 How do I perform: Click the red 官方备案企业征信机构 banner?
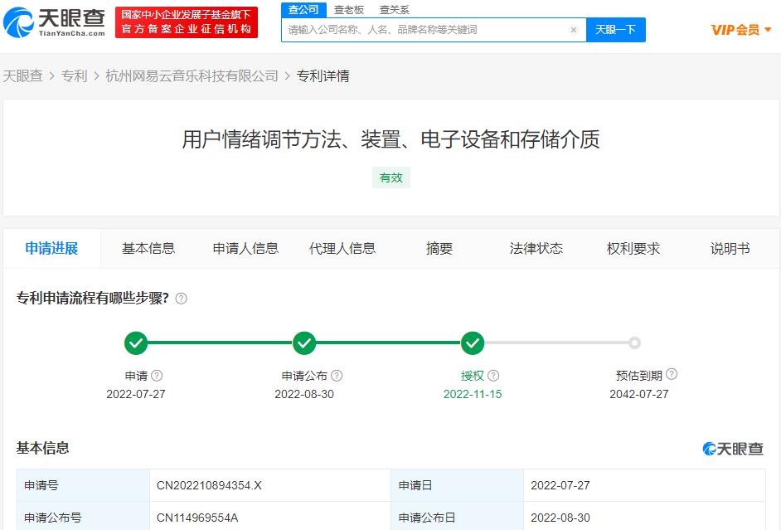pyautogui.click(x=187, y=22)
